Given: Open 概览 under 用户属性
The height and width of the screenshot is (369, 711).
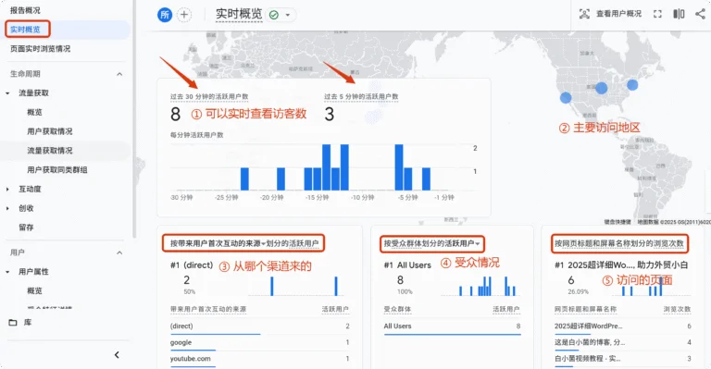Looking at the screenshot, I should point(35,290).
